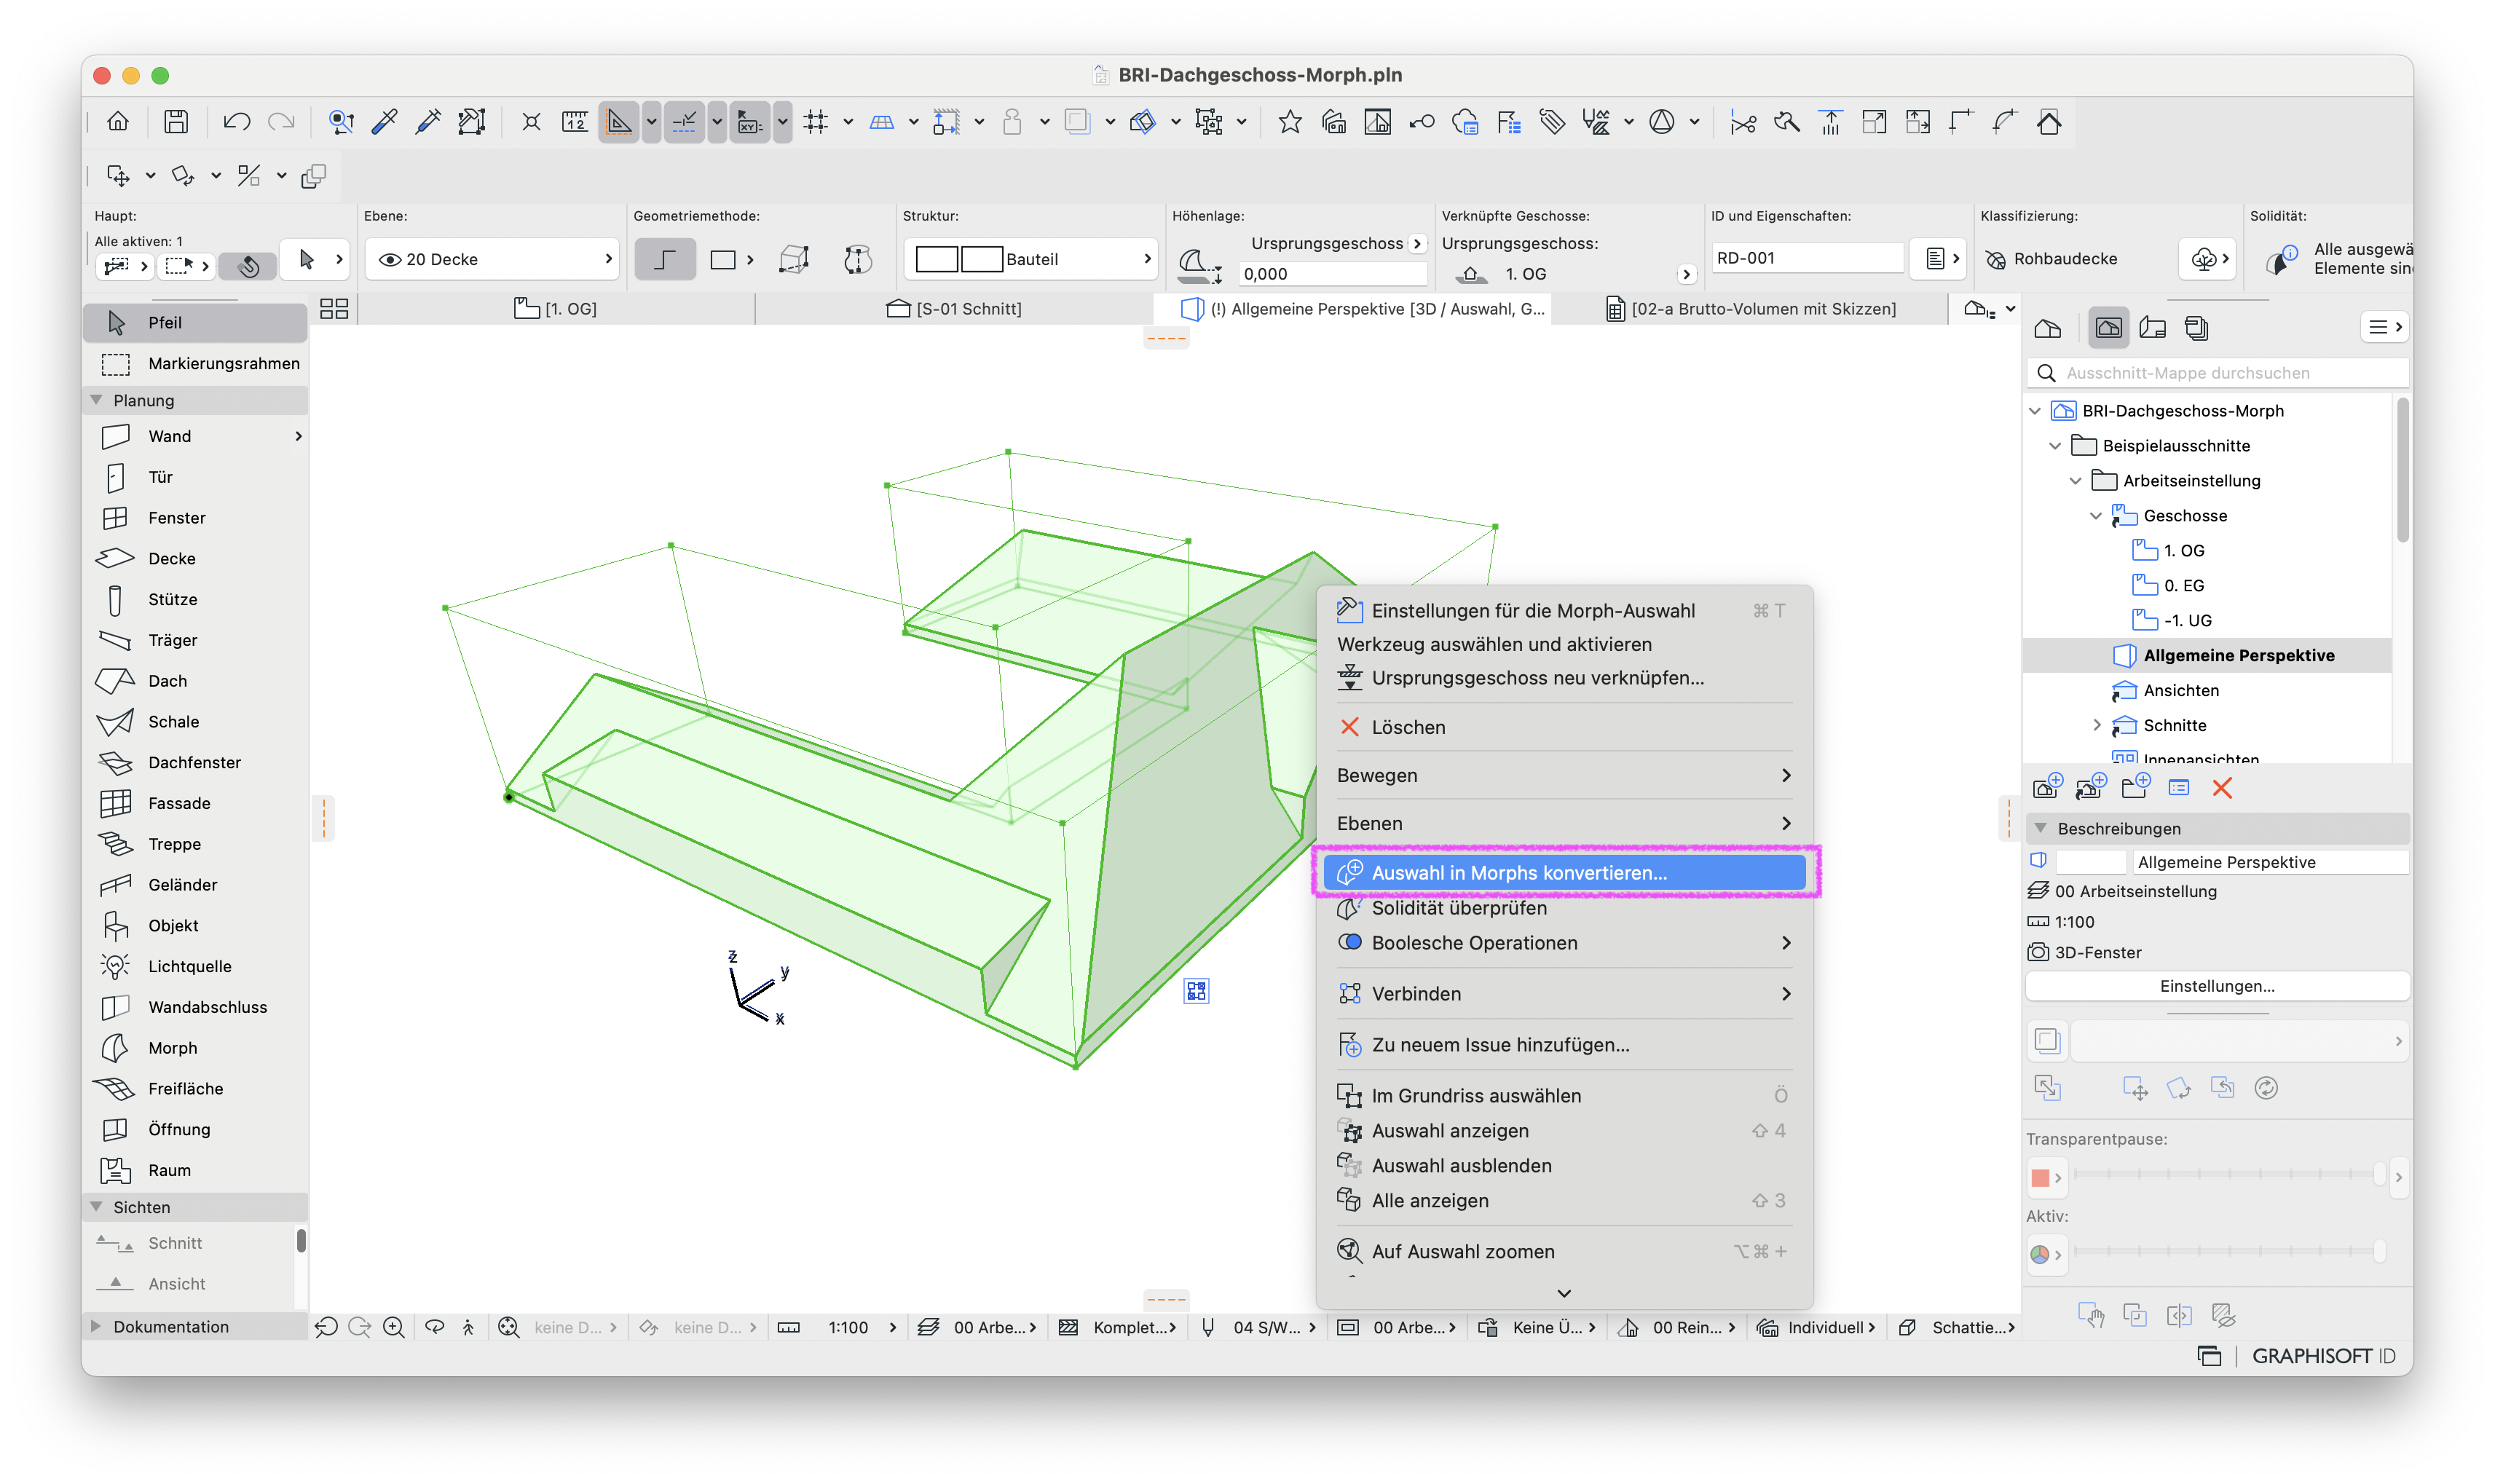The image size is (2495, 1484).
Task: Select the Fassade curtain wall tool
Action: (x=195, y=803)
